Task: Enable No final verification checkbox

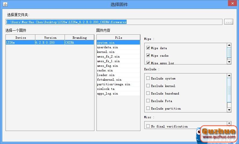Action: (148, 126)
